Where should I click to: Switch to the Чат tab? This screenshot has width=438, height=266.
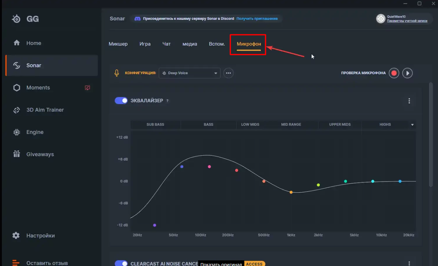(166, 44)
